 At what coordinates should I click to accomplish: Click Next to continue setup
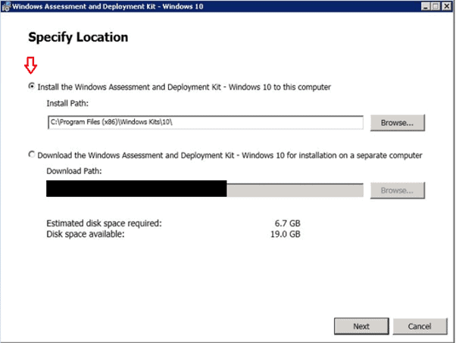click(x=361, y=326)
